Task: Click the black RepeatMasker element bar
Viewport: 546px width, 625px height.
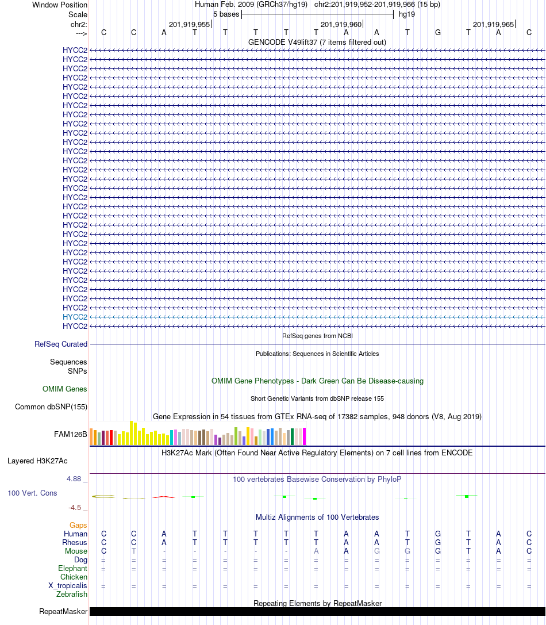Action: coord(317,611)
